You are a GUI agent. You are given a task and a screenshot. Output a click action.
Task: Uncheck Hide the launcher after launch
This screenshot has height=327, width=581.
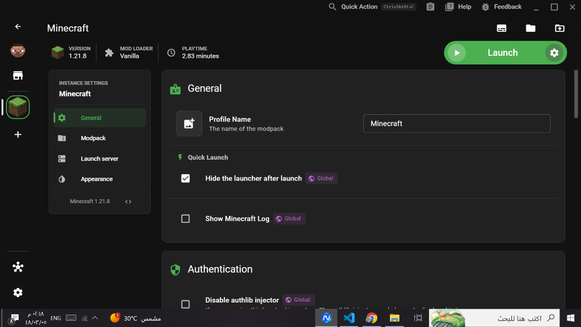185,178
